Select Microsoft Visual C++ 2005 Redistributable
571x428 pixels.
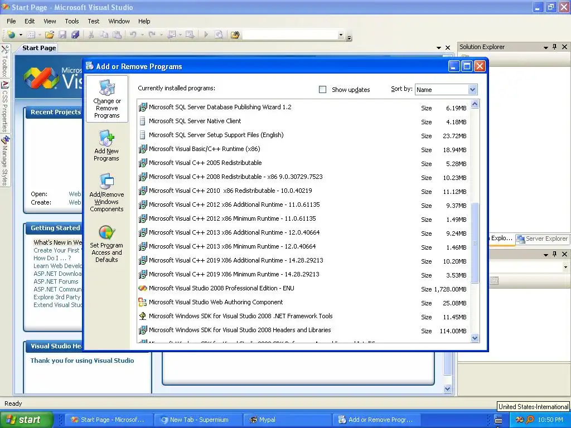(303, 163)
